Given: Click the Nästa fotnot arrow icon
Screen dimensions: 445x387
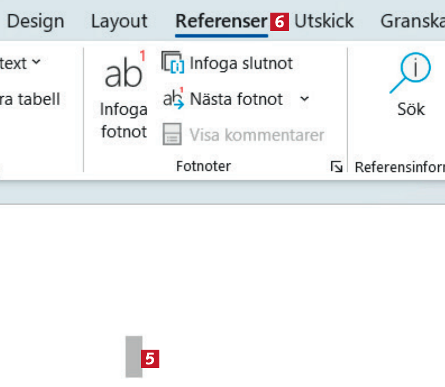Looking at the screenshot, I should [x=173, y=98].
